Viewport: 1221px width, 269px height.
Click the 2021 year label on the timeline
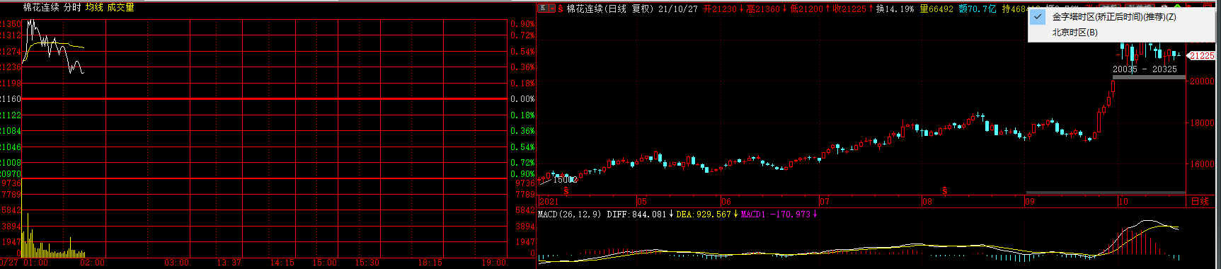tap(549, 202)
